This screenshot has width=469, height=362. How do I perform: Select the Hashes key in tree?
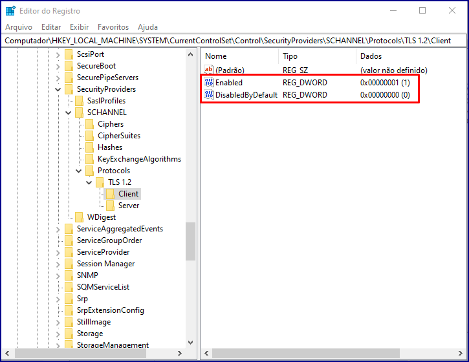pos(110,147)
